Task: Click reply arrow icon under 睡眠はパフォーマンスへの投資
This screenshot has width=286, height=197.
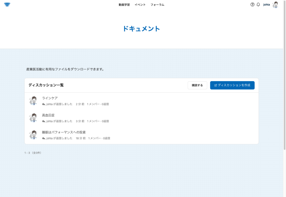Action: tap(44, 138)
